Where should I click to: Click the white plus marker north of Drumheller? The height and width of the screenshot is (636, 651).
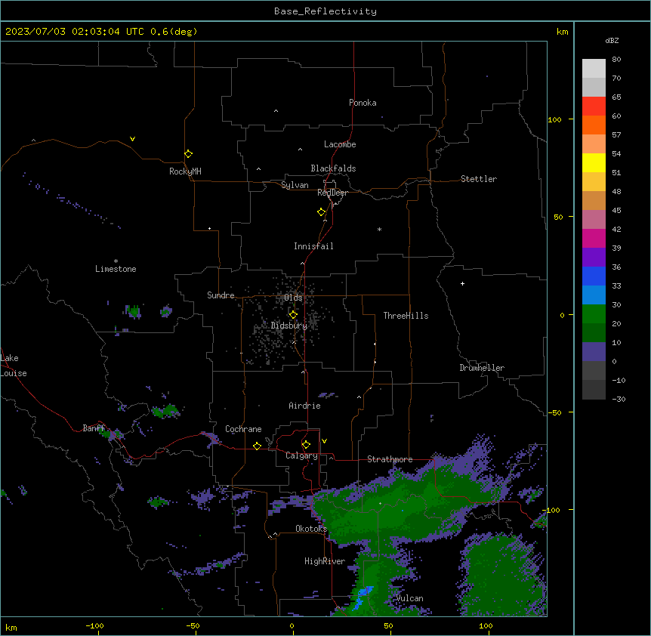462,283
